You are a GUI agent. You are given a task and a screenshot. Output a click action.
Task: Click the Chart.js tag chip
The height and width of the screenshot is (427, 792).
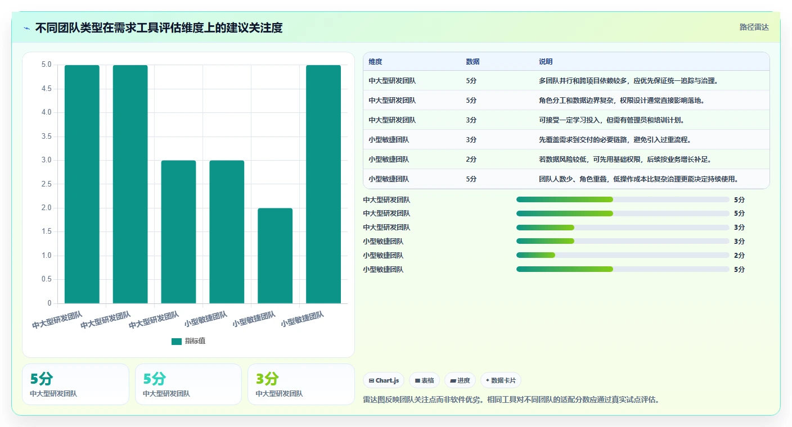coord(384,380)
